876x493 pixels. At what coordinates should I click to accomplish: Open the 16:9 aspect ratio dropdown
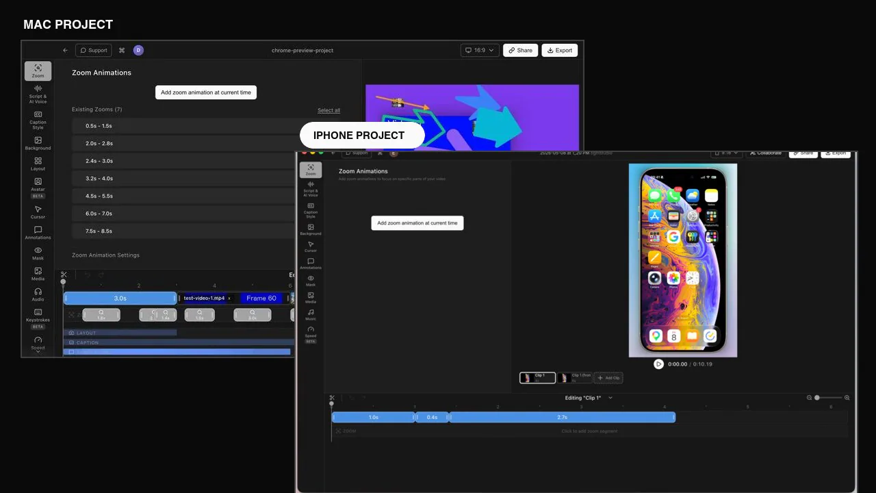coord(480,50)
